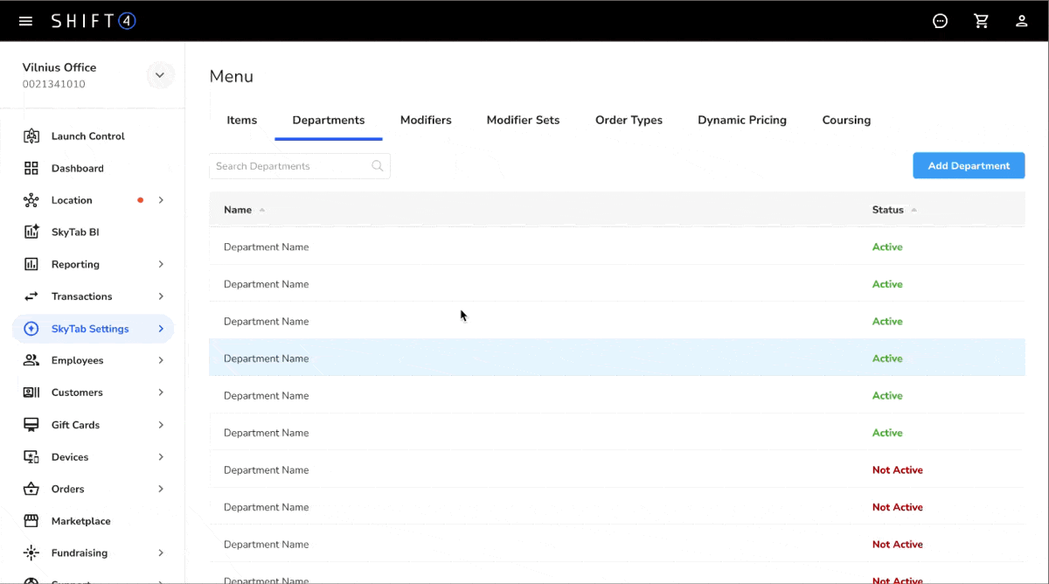Expand the Employees submenu chevron
The height and width of the screenshot is (584, 1049).
[x=161, y=360]
